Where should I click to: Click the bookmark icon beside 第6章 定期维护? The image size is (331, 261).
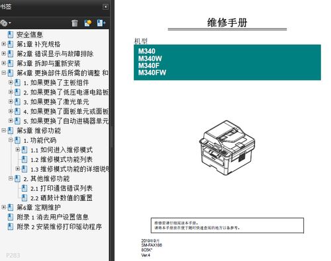coord(11,207)
